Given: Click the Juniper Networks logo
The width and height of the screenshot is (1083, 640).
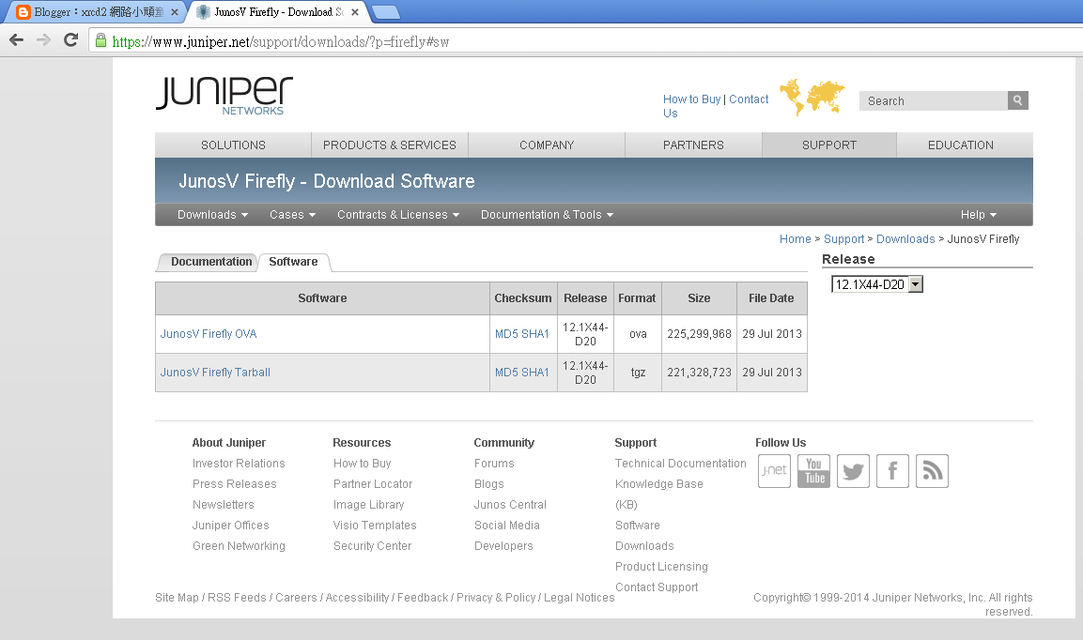Looking at the screenshot, I should coord(224,96).
